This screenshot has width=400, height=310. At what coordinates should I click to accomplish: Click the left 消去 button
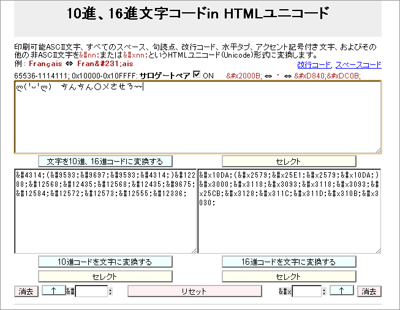click(x=26, y=291)
